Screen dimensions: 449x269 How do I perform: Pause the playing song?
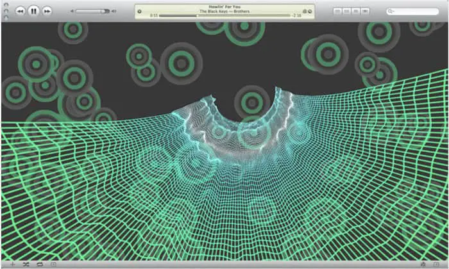click(33, 11)
